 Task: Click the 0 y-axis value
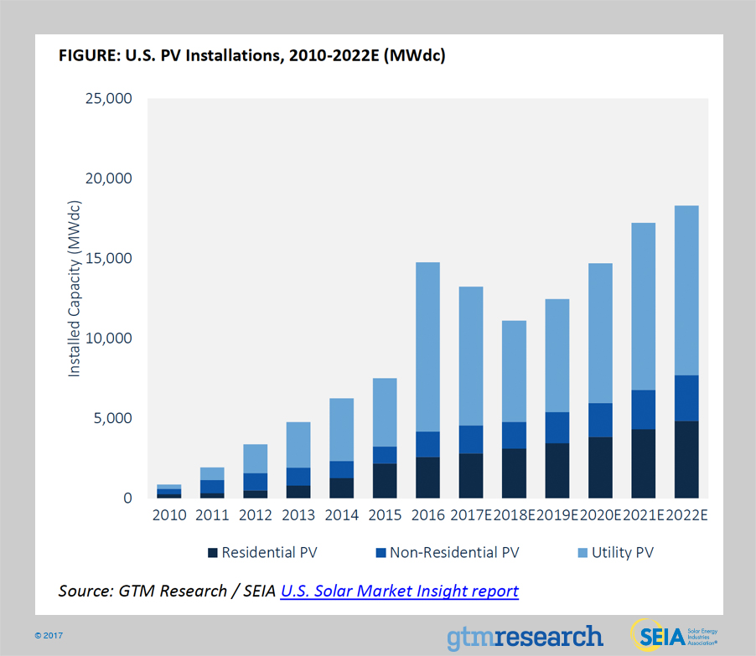127,498
